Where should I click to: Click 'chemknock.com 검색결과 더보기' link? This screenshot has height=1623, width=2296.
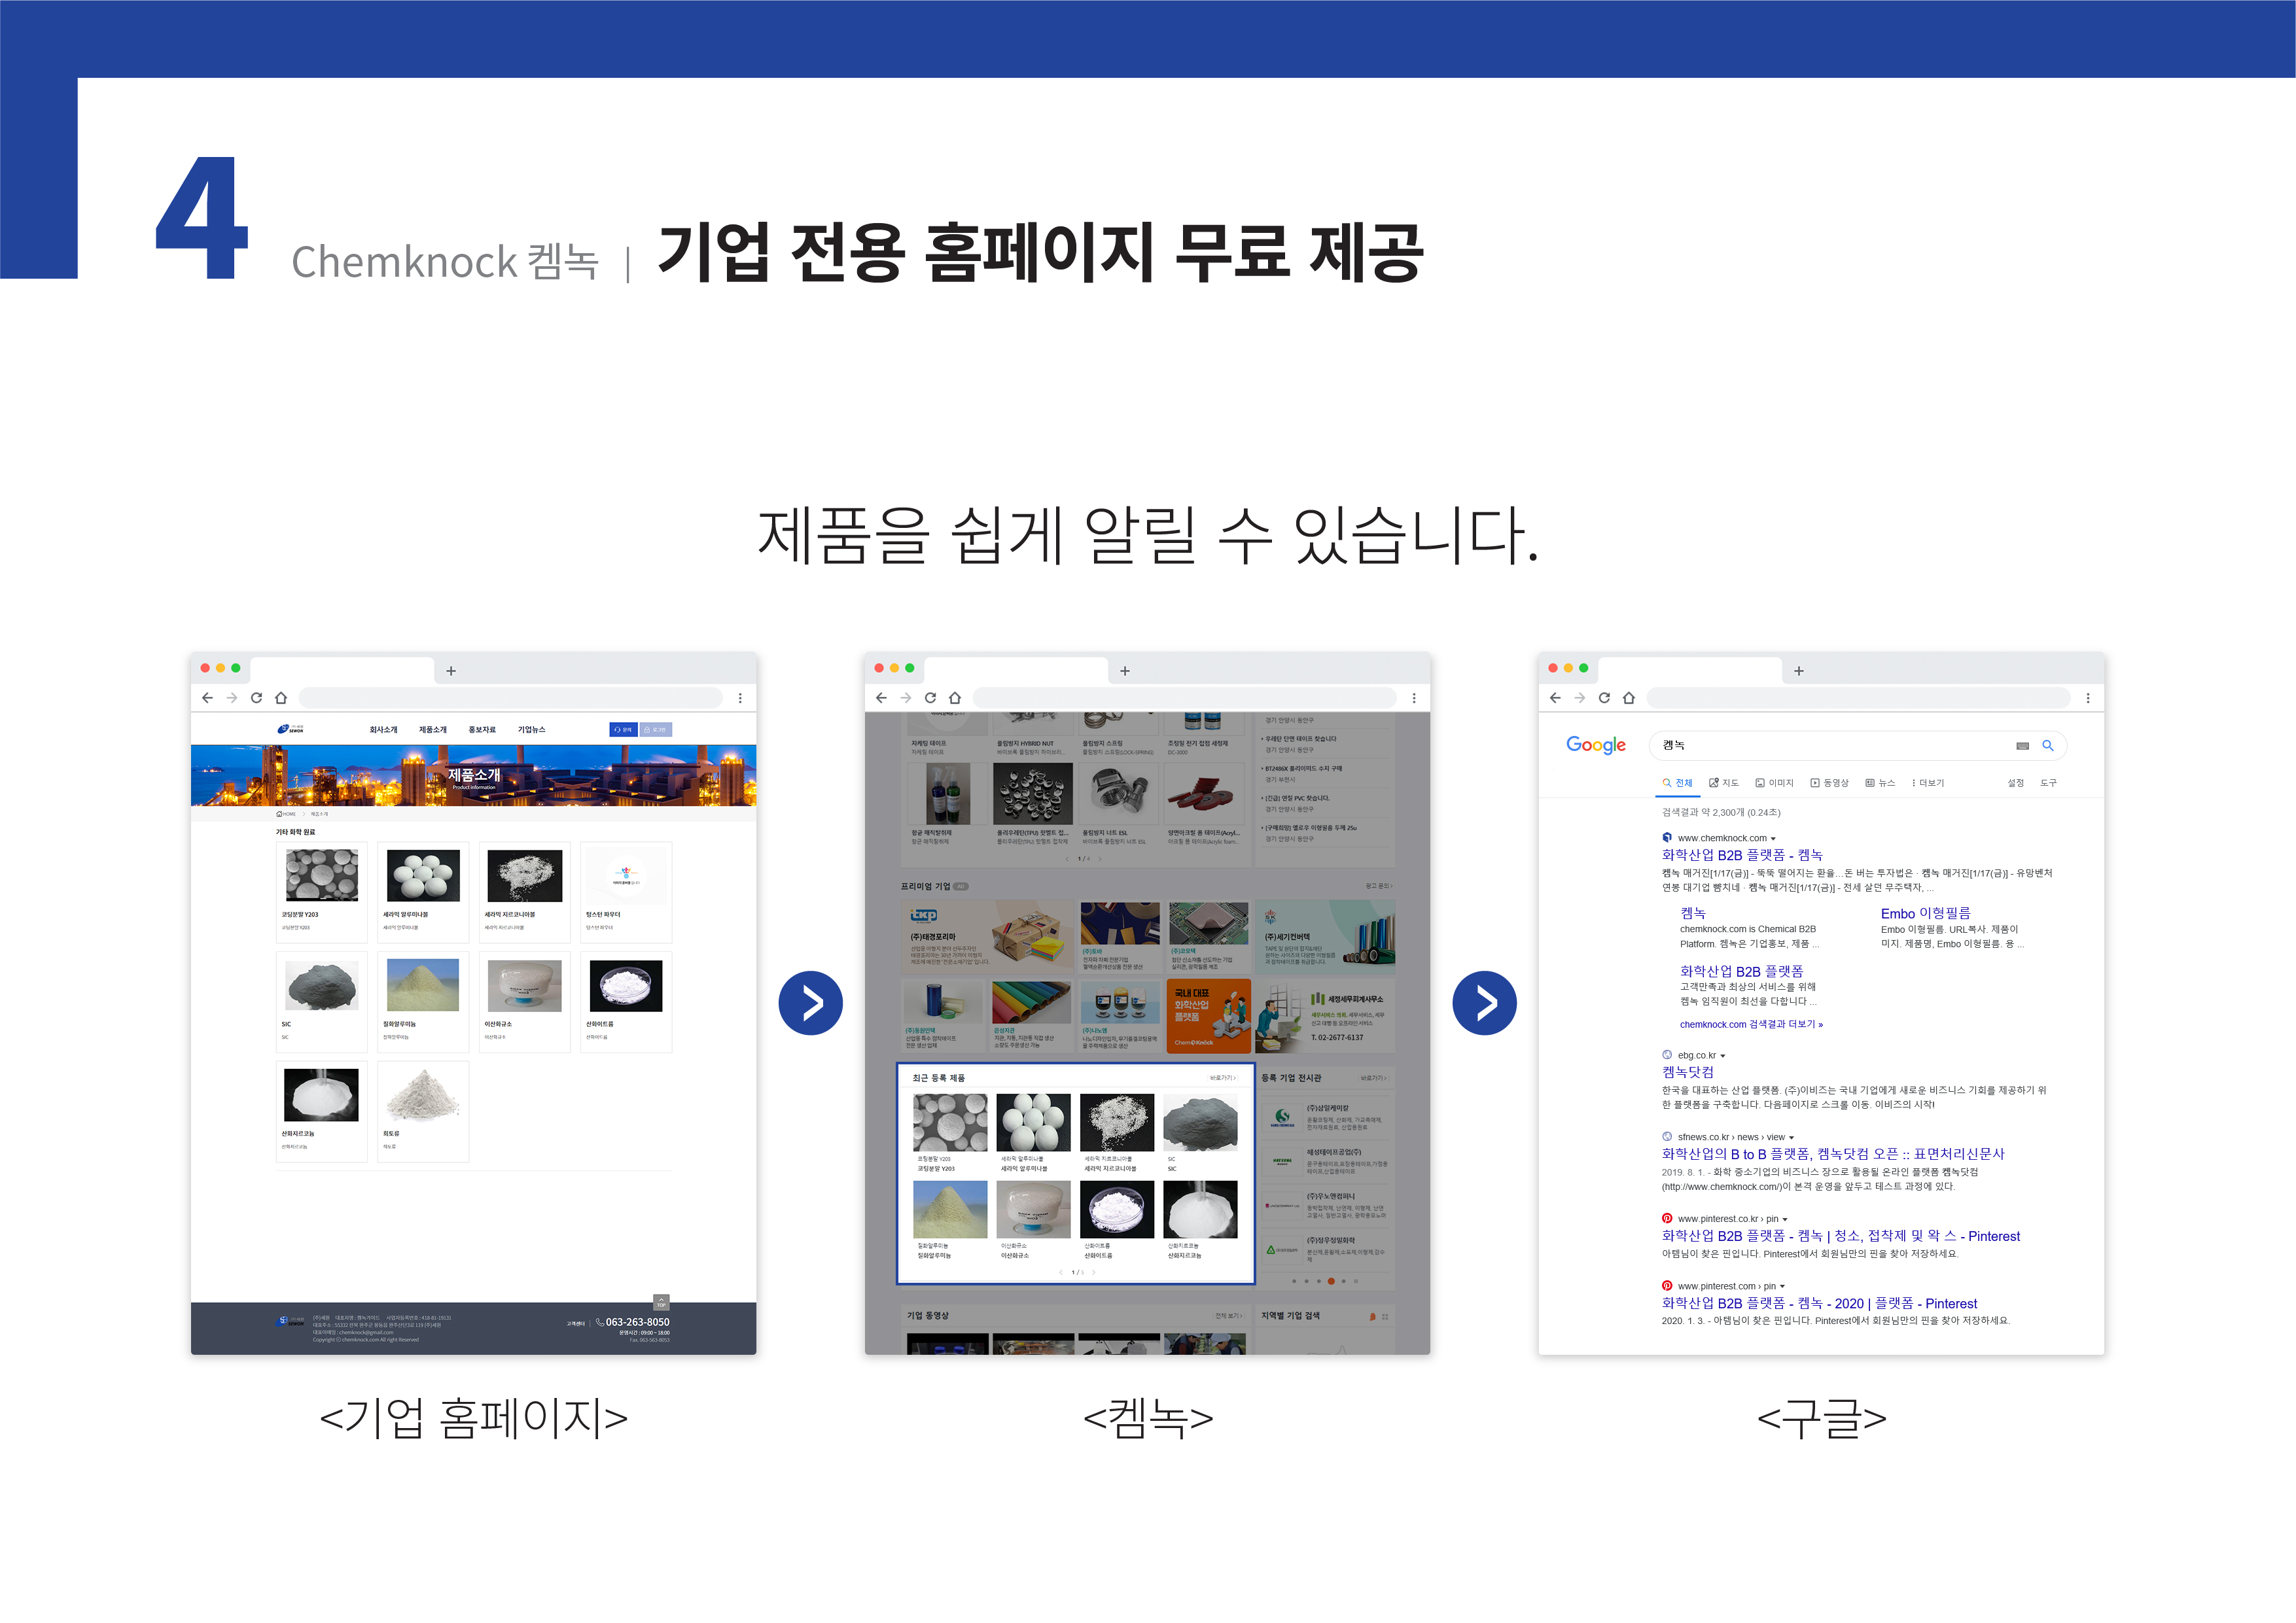click(1751, 1024)
